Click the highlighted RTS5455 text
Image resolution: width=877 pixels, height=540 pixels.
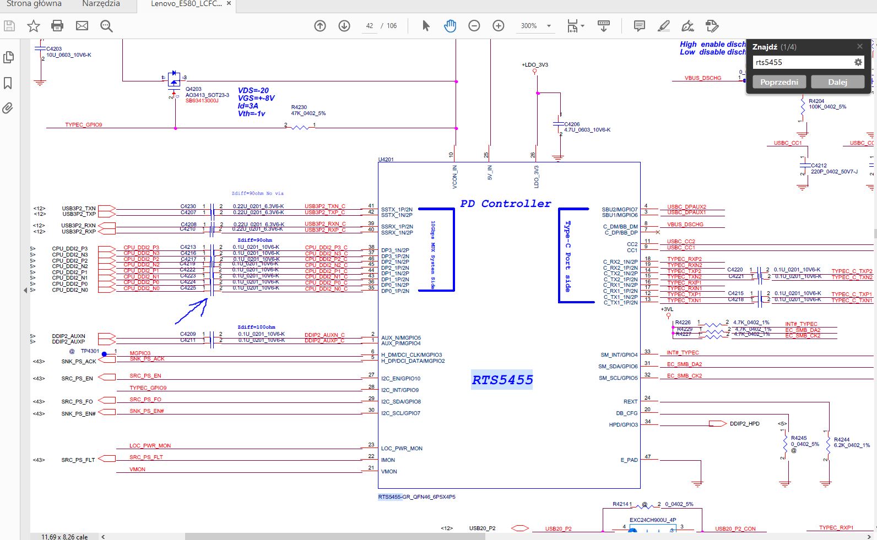point(502,380)
